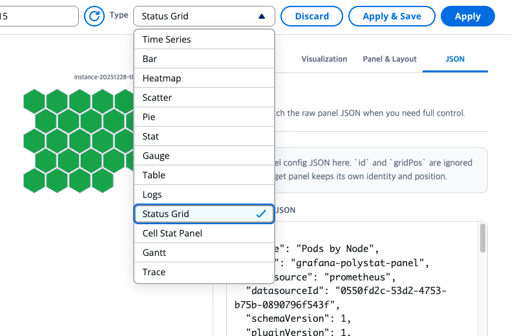Viewport: 517px width, 336px height.
Task: Select the Gauge option
Action: (x=204, y=156)
